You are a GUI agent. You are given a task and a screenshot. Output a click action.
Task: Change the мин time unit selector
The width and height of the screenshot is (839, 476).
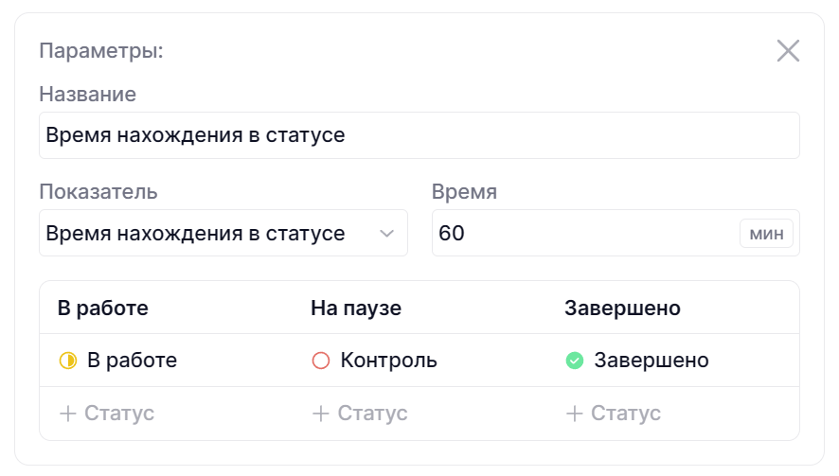tap(766, 234)
